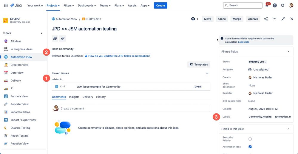298x154 pixels.
Task: Click the Load data link
Action: coord(243,42)
